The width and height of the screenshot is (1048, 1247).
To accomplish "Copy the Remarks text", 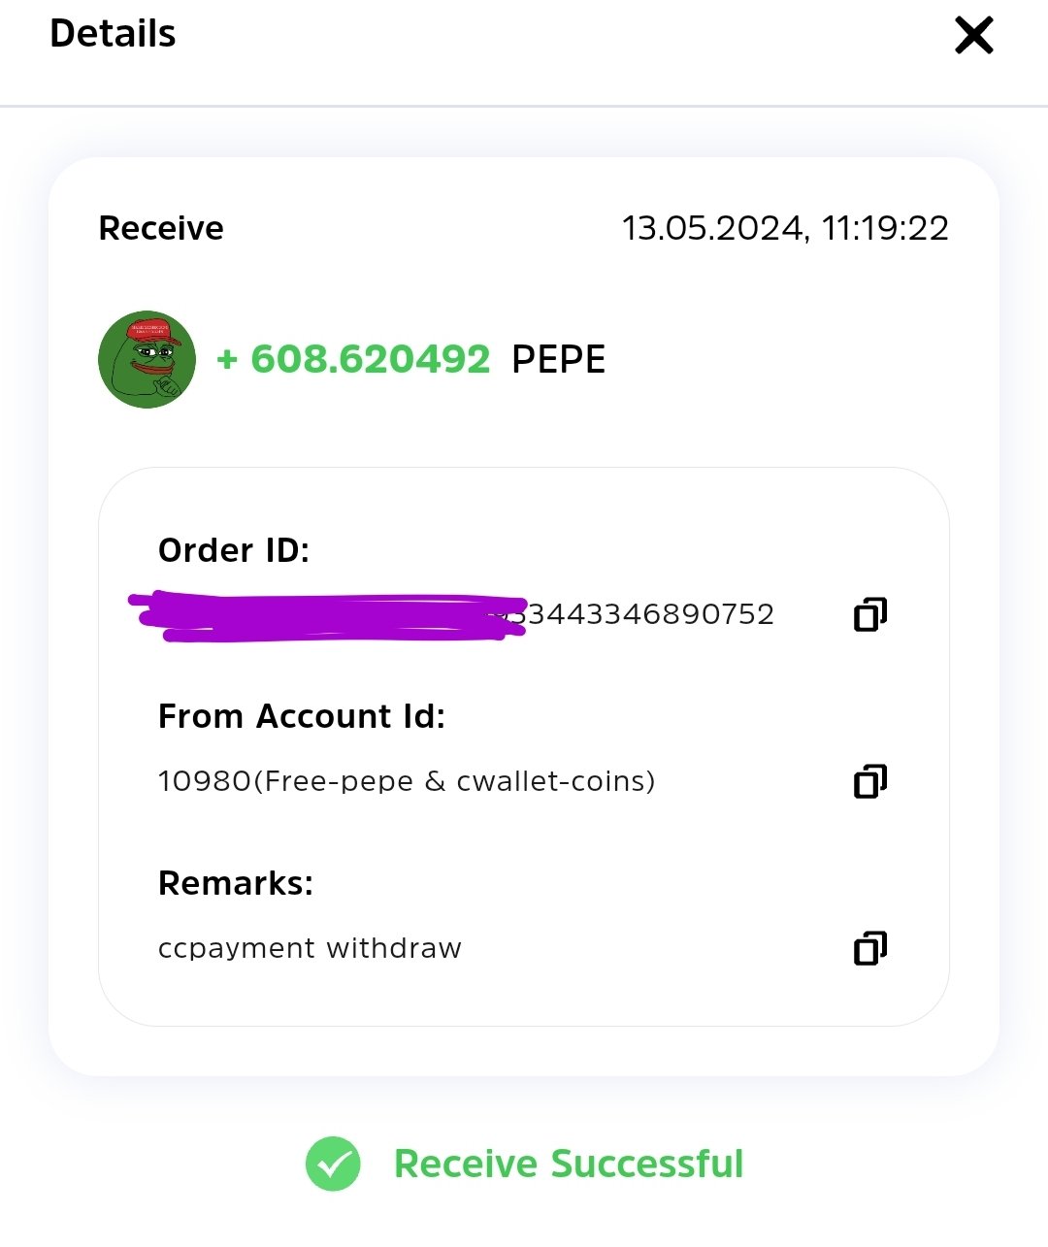I will click(870, 948).
